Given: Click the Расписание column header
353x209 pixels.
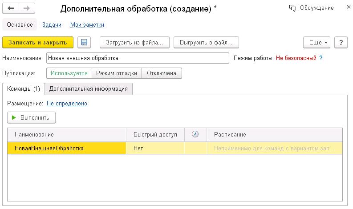Looking at the screenshot, I should pyautogui.click(x=275, y=135).
